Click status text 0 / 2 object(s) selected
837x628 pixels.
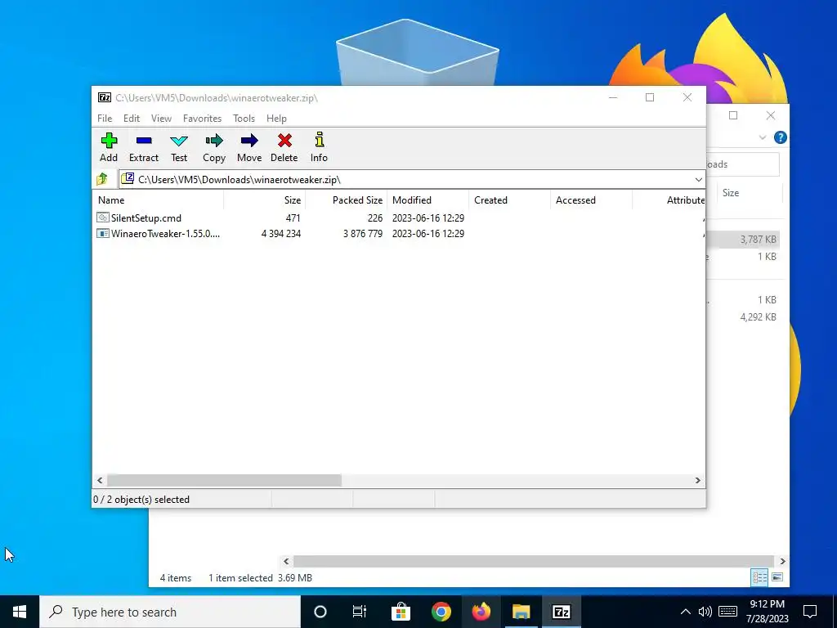click(x=141, y=500)
